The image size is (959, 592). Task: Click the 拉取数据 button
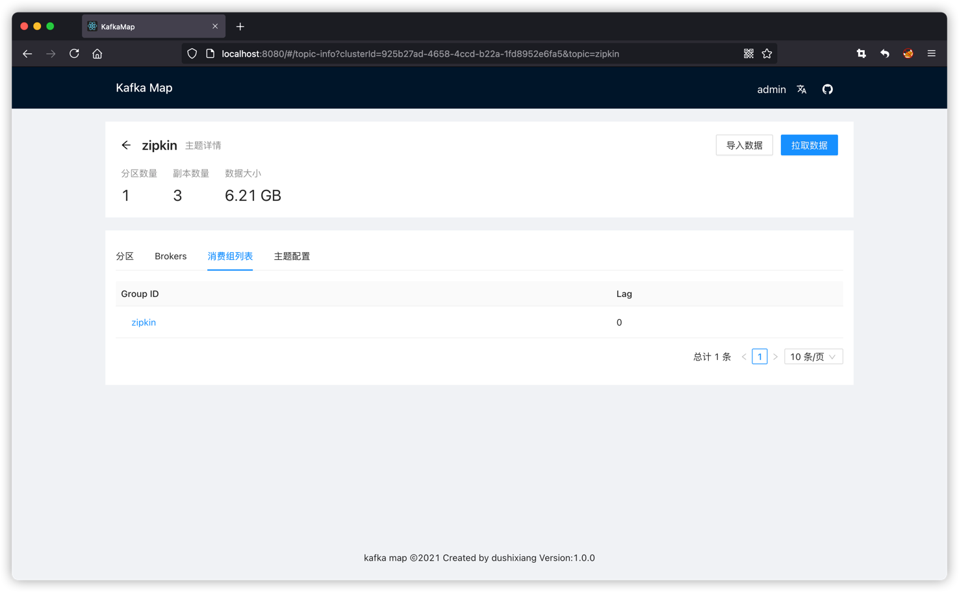[809, 145]
